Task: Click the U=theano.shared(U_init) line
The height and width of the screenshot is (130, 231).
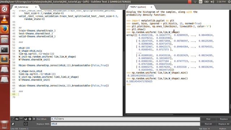Action: (34, 80)
